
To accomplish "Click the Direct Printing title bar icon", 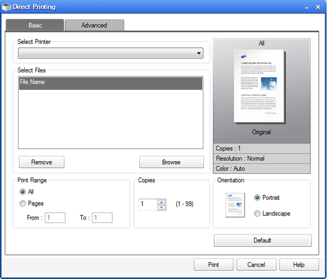I will pyautogui.click(x=6, y=7).
